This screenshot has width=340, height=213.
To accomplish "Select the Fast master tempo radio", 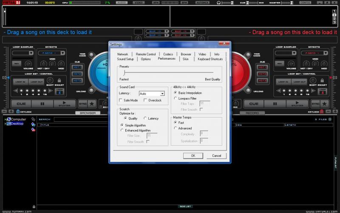I will pos(176,122).
